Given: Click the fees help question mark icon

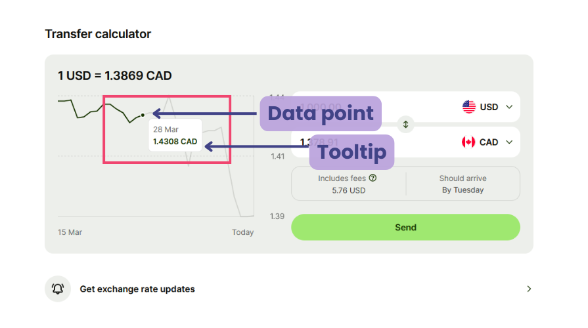Looking at the screenshot, I should pos(373,178).
